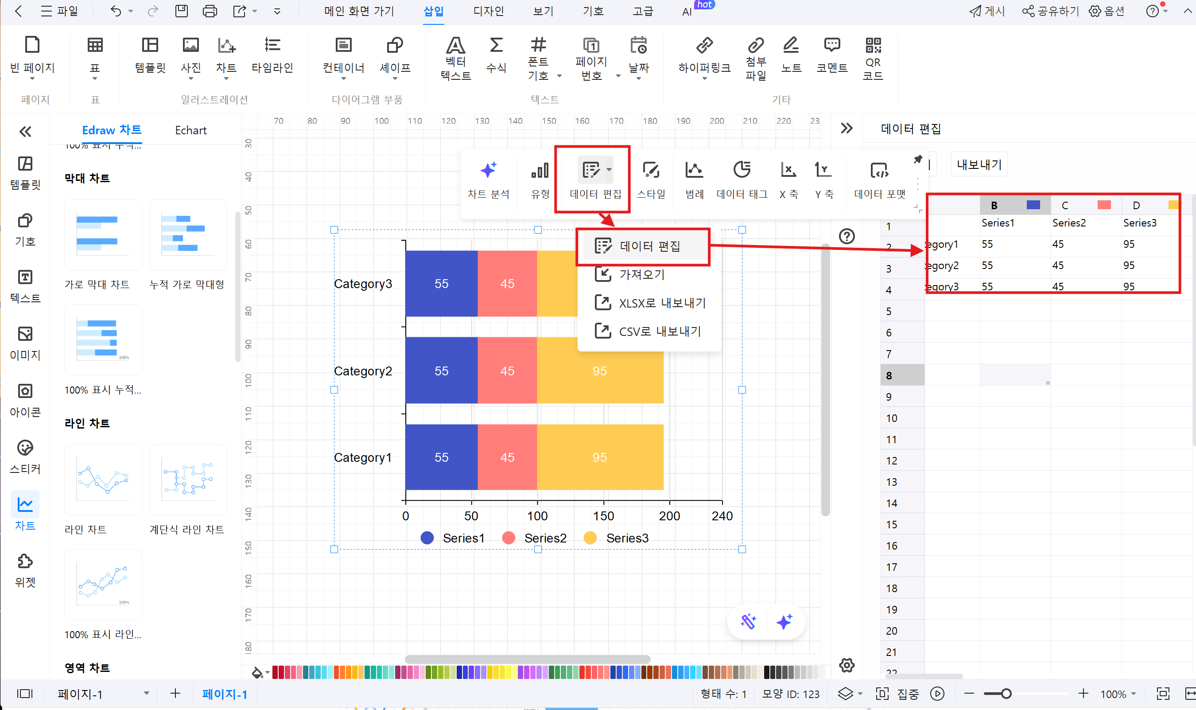Toggle page layout icon in status bar
The height and width of the screenshot is (710, 1196).
[x=24, y=694]
